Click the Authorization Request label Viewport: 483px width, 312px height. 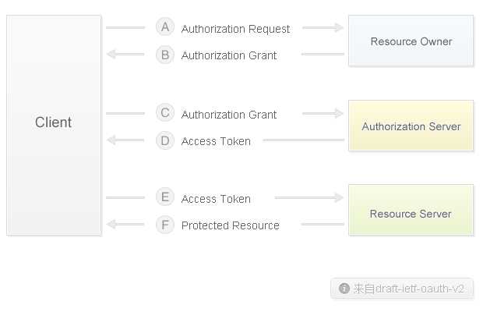(x=235, y=29)
